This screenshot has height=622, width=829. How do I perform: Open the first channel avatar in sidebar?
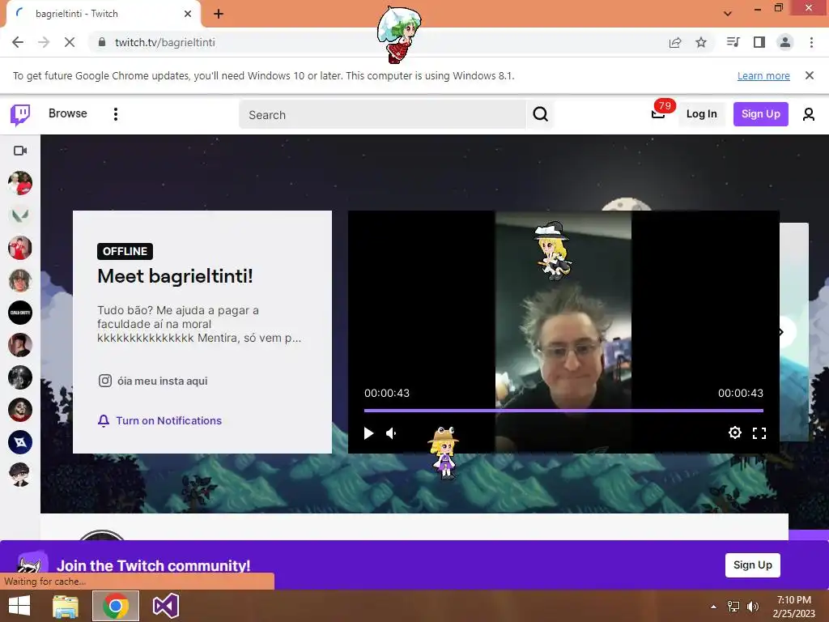click(20, 183)
